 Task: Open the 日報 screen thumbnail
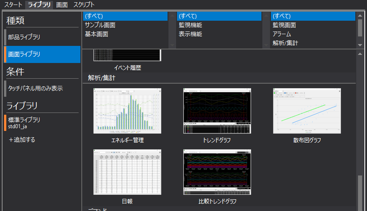coord(127,172)
